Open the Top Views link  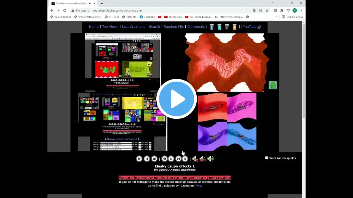(110, 27)
